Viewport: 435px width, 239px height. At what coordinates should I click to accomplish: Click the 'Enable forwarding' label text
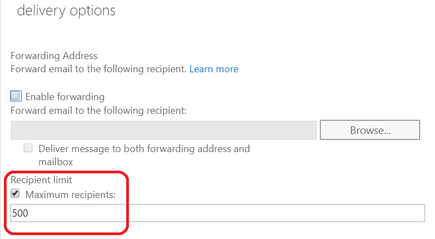(x=65, y=97)
